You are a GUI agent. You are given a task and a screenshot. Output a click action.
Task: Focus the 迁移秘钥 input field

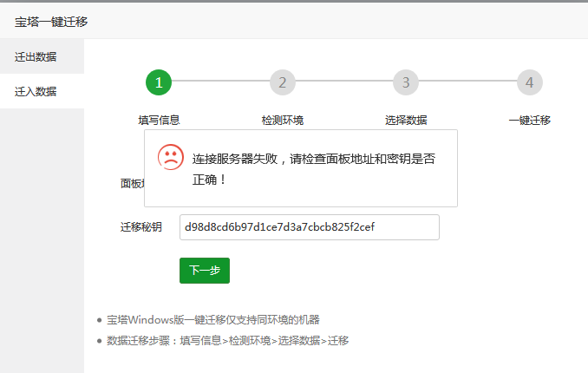coord(310,227)
